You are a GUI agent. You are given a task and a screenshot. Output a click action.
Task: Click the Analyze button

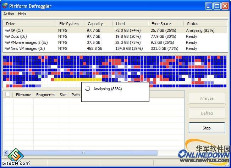pos(207,98)
